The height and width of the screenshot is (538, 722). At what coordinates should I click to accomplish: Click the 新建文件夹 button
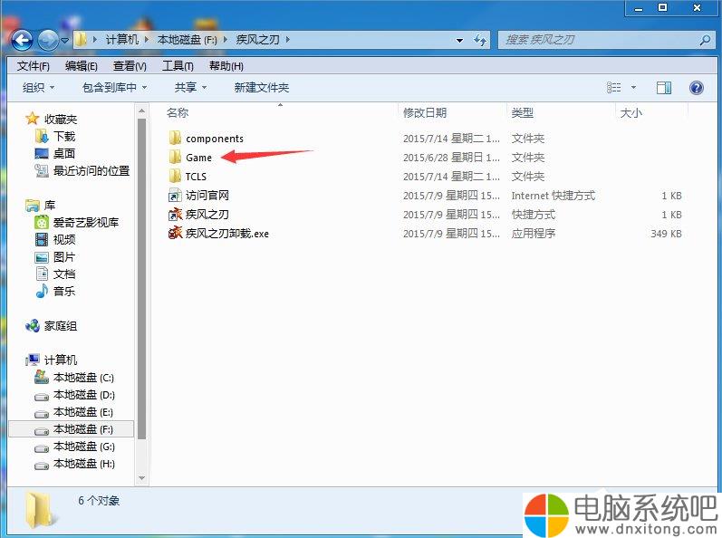pos(262,88)
